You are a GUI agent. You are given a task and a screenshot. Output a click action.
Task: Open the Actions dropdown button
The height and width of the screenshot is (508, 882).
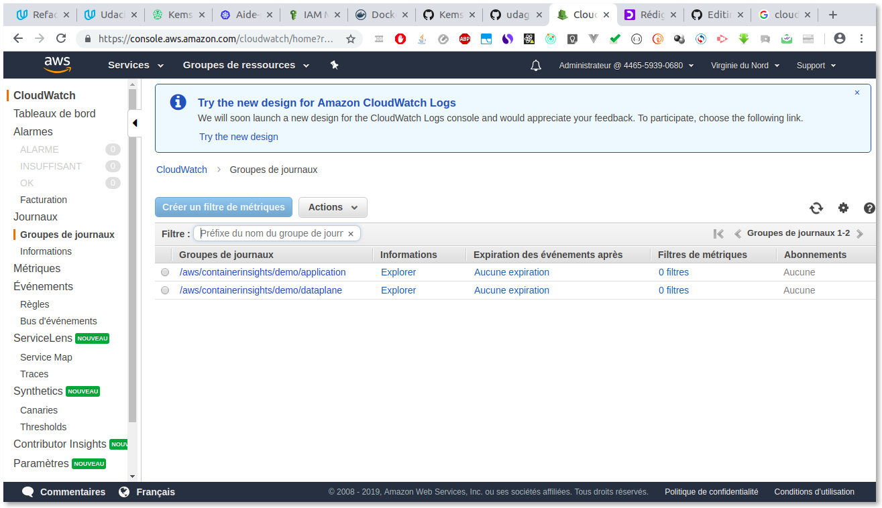coord(333,207)
